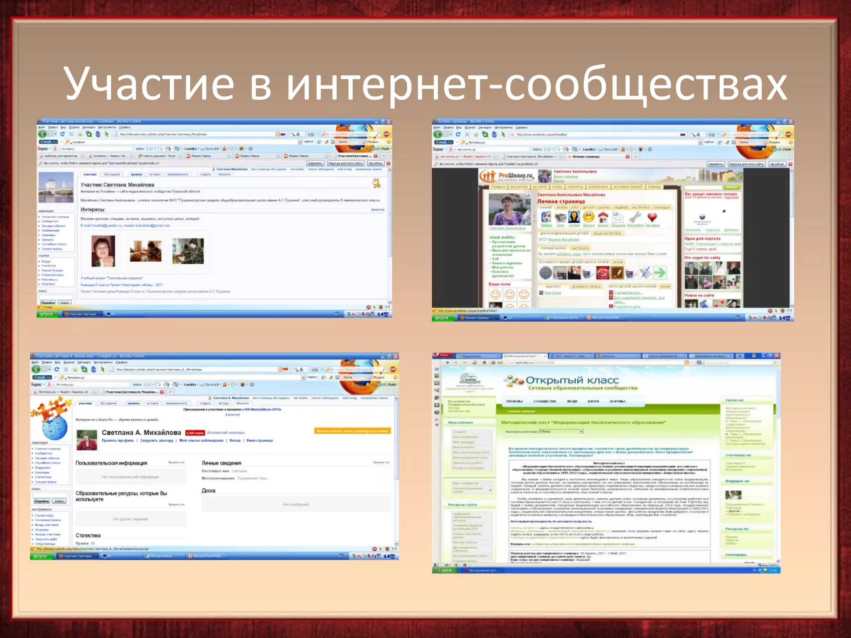Image resolution: width=851 pixels, height=638 pixels.
Task: Select the 'история' tab on the Letopisi page
Action: point(152,403)
